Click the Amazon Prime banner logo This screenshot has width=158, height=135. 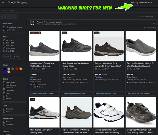(32, 23)
